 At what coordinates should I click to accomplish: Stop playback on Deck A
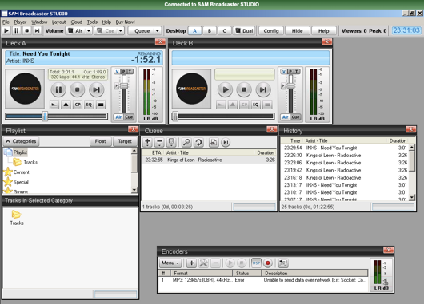(78, 89)
